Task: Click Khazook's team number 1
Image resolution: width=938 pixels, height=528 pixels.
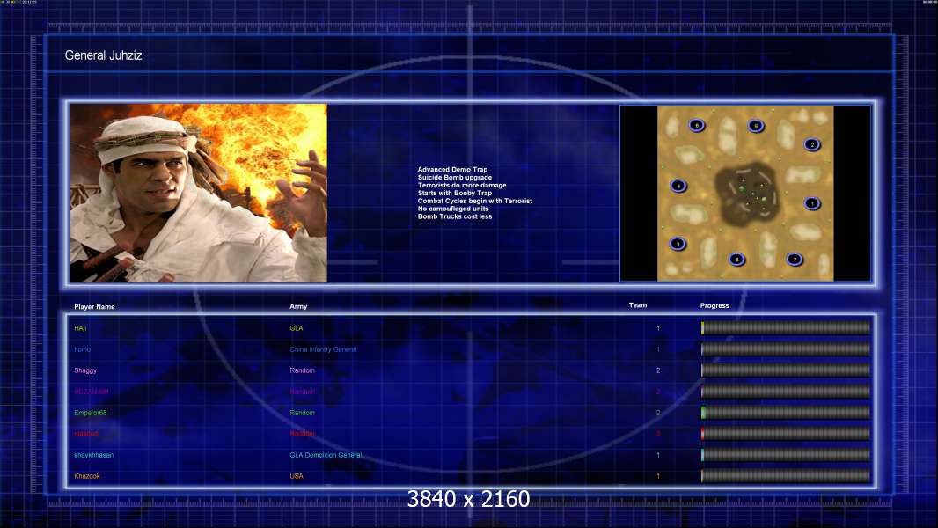Action: 658,476
